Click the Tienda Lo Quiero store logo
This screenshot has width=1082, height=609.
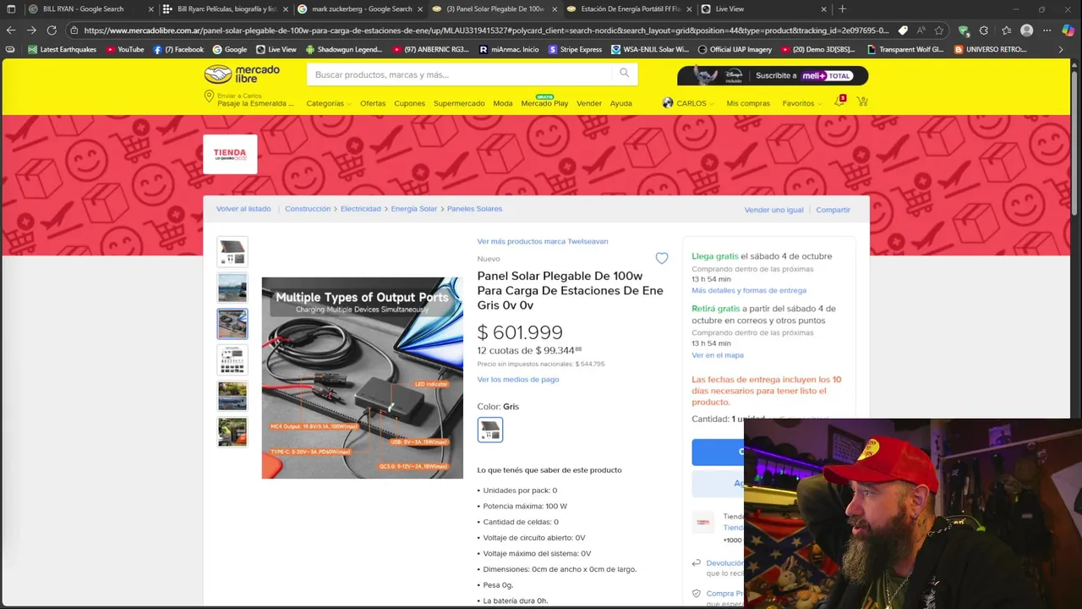point(230,154)
